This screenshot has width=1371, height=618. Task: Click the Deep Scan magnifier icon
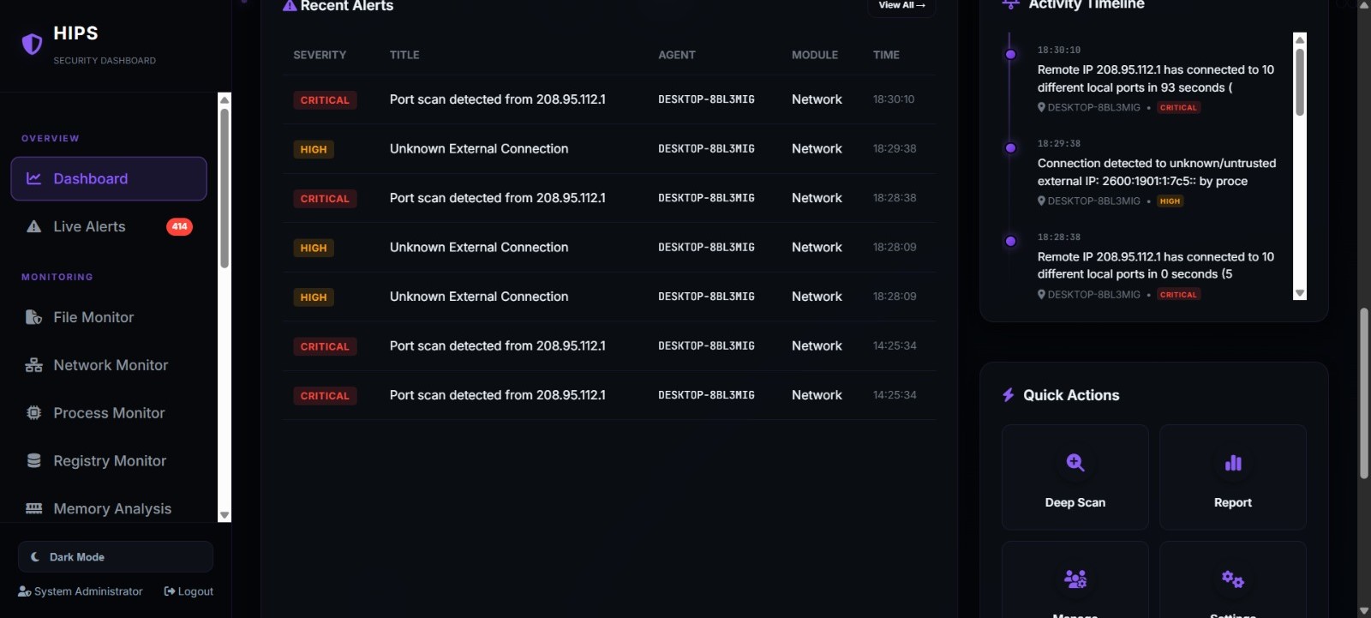point(1075,463)
